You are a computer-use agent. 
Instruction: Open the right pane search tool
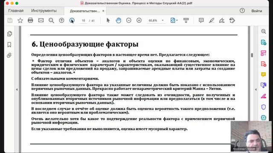click(264, 31)
